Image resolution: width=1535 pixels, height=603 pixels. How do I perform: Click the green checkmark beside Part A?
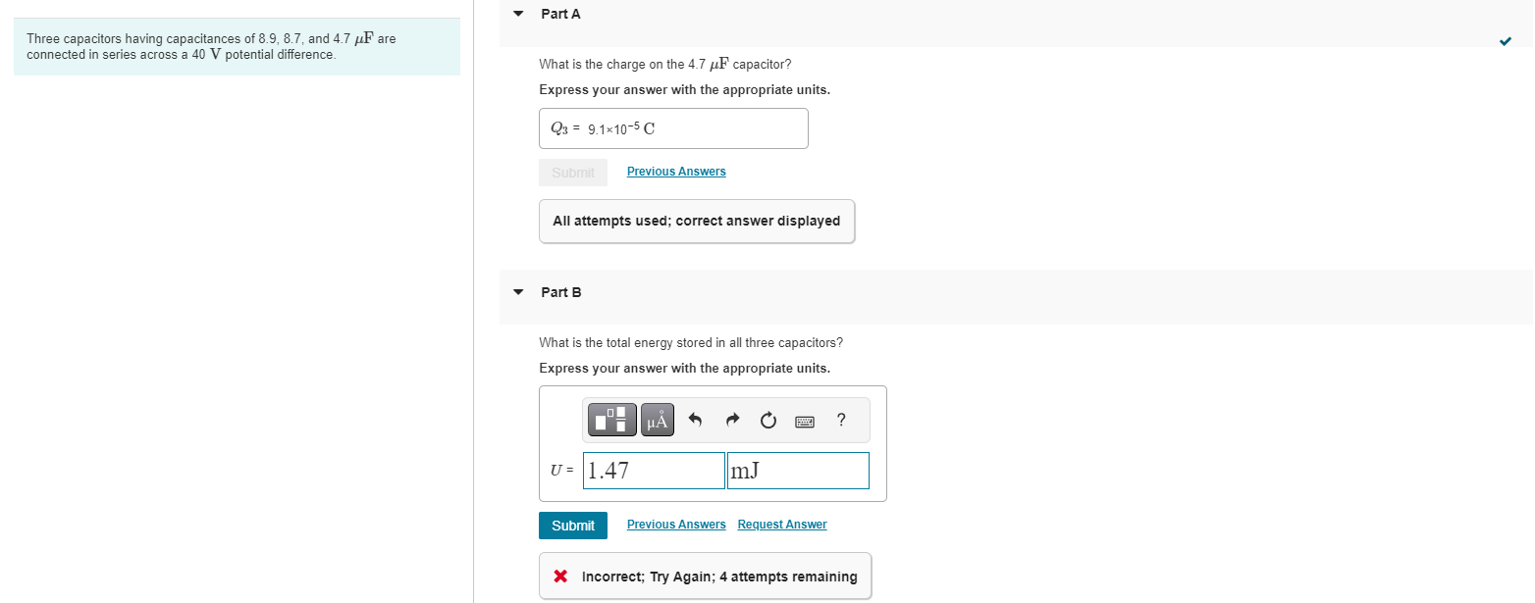[x=1506, y=41]
